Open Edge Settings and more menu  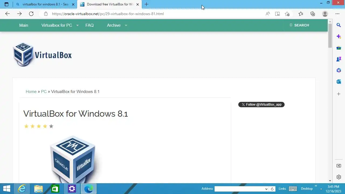click(337, 14)
